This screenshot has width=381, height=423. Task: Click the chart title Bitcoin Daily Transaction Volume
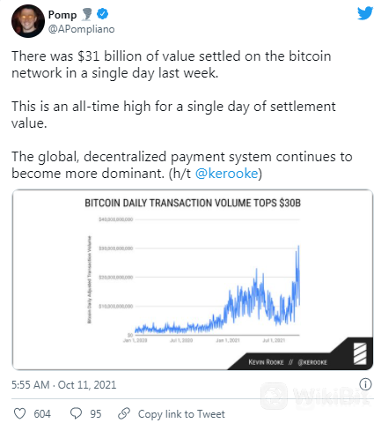pos(193,203)
